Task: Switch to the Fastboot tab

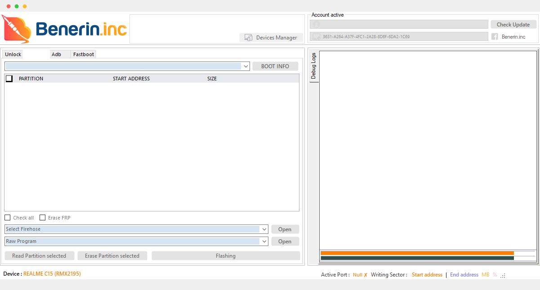Action: [x=83, y=54]
